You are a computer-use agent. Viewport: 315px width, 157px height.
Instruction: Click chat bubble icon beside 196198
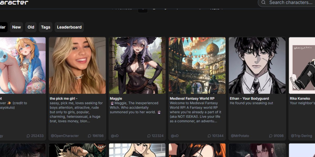click(89, 136)
